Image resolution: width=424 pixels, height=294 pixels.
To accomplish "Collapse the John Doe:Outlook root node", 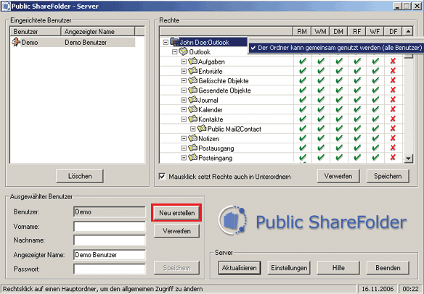I will point(166,42).
